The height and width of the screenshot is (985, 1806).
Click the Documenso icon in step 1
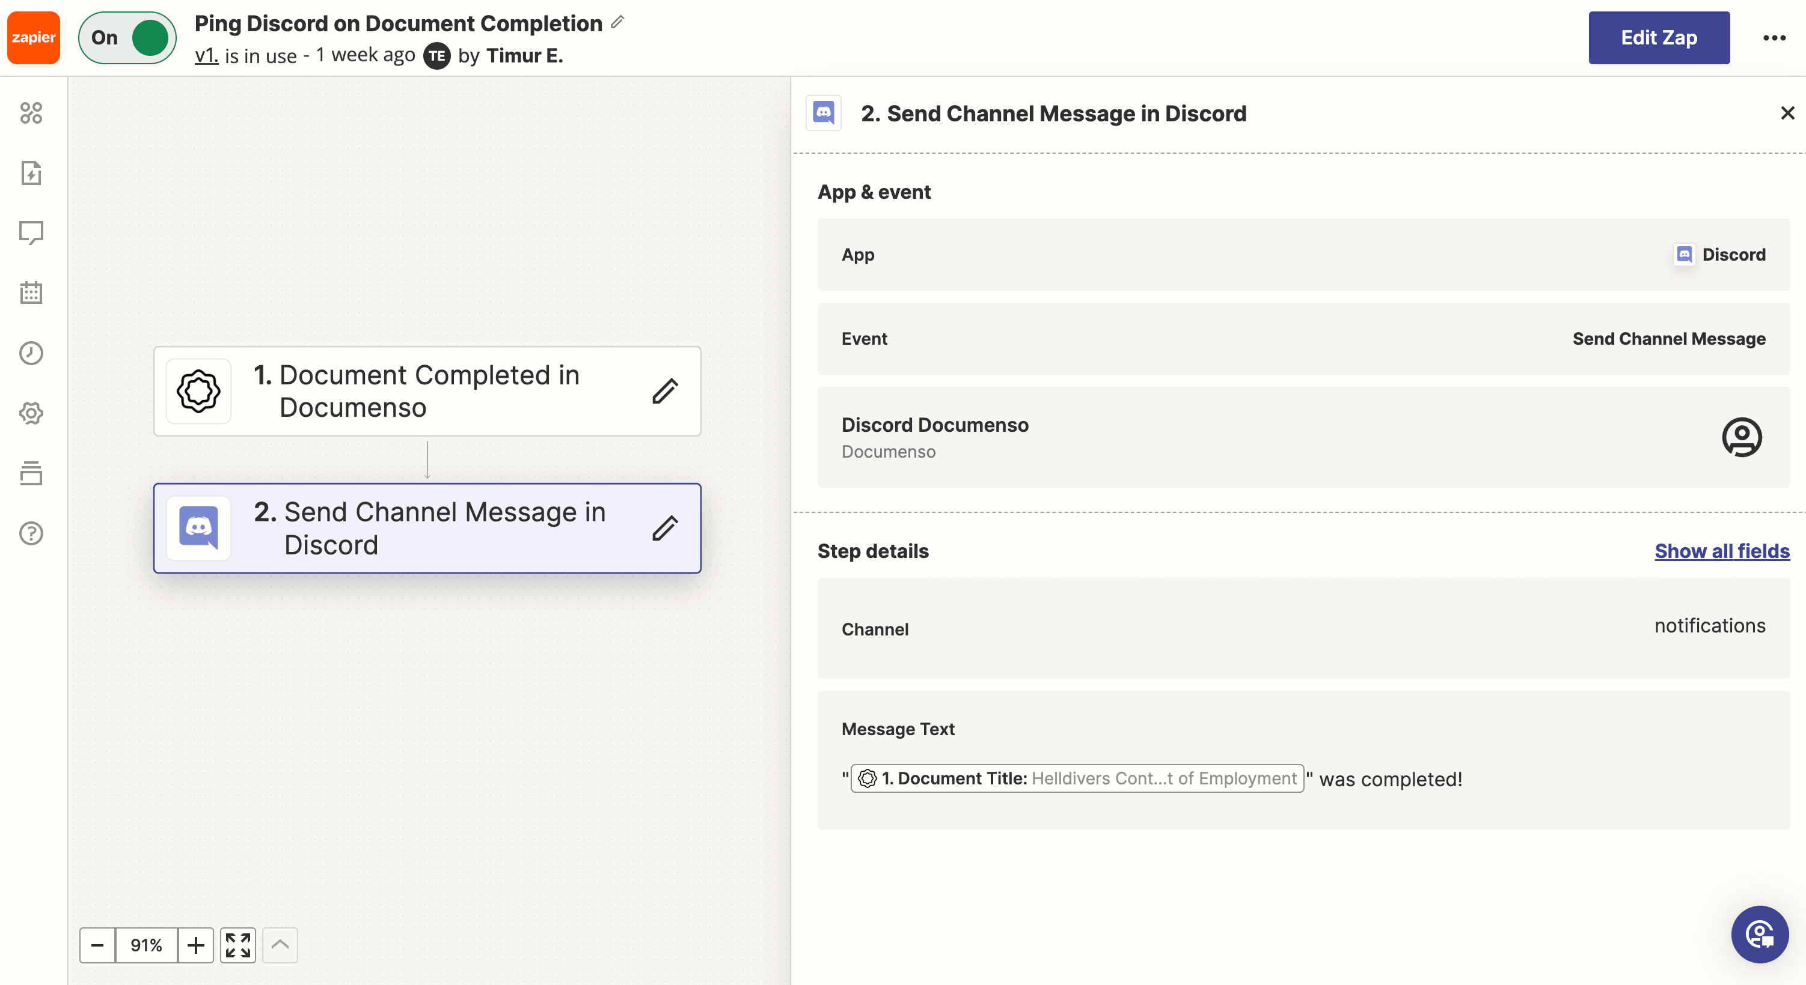coord(199,391)
